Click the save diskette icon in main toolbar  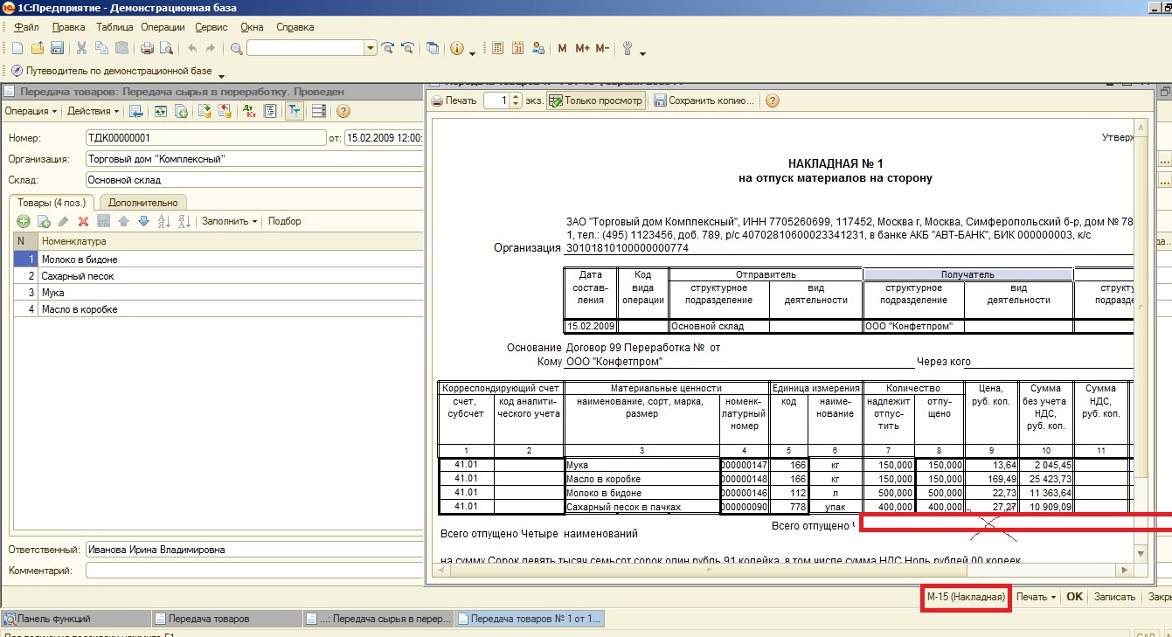coord(57,48)
